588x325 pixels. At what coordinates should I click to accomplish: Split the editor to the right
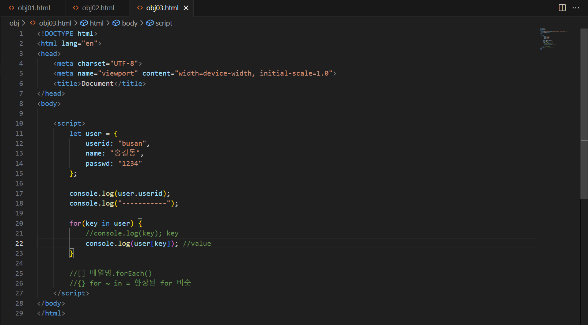point(562,8)
